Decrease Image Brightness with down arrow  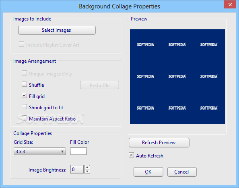click(x=87, y=172)
